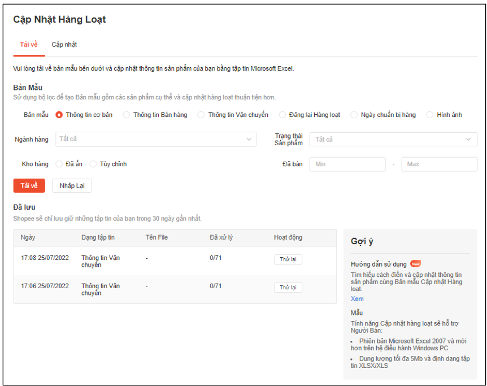
Task: Click the 'Min' sold quantity input field
Action: (347, 164)
